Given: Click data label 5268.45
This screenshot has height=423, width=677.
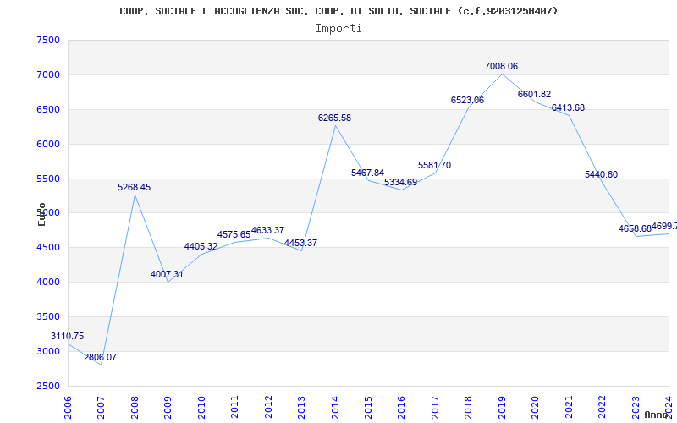Looking at the screenshot, I should click(x=135, y=187).
